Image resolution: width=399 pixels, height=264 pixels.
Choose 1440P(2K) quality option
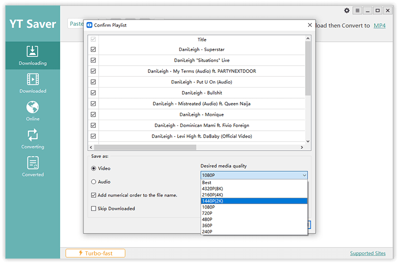point(254,201)
